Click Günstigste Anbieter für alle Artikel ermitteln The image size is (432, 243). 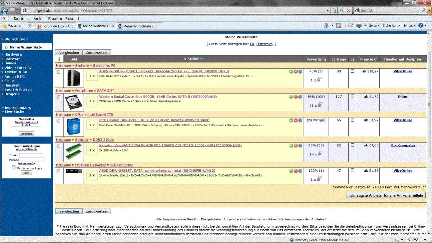pos(386,195)
